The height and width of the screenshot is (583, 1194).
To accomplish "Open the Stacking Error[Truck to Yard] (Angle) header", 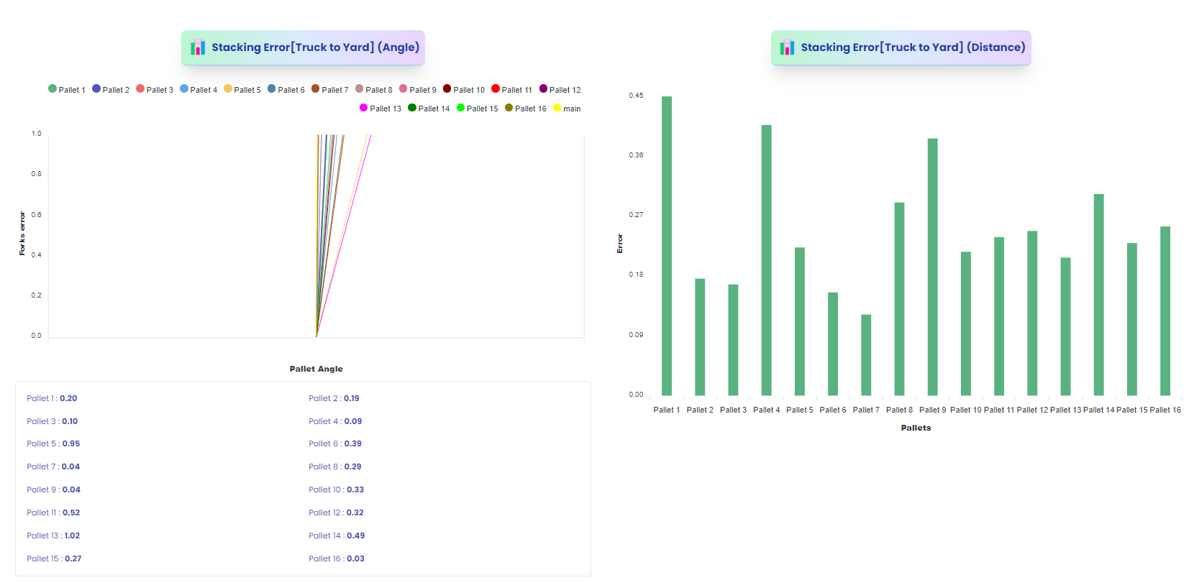I will 303,47.
